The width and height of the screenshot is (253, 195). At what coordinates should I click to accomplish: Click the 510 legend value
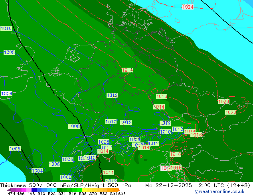pos(42,193)
